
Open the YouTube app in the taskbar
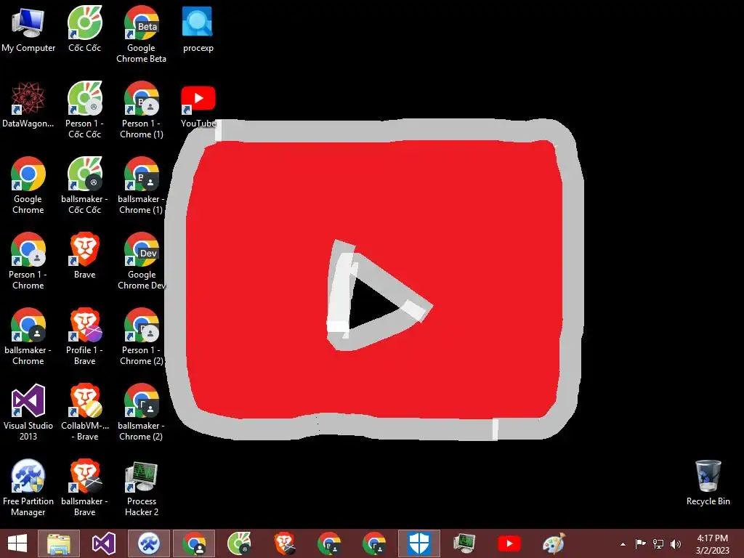pos(509,543)
